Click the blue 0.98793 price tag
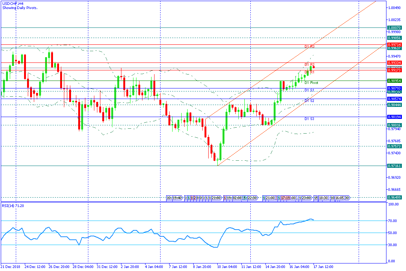Viewport: 406px width, 271px height. (x=394, y=88)
